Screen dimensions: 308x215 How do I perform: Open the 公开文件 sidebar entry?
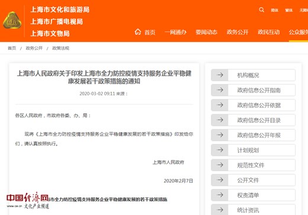coord(254,180)
